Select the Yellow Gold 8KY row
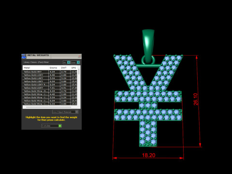Image resolution: width=232 pixels, height=174 pixels. (50, 72)
